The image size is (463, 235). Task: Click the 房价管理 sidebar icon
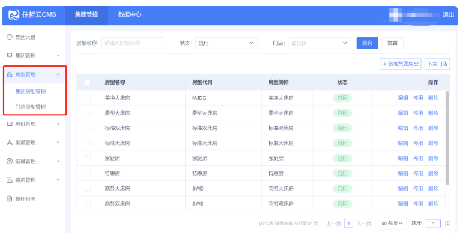pyautogui.click(x=10, y=124)
